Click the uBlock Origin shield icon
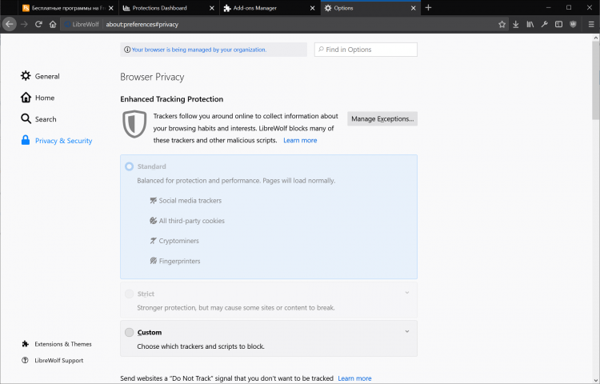 573,24
